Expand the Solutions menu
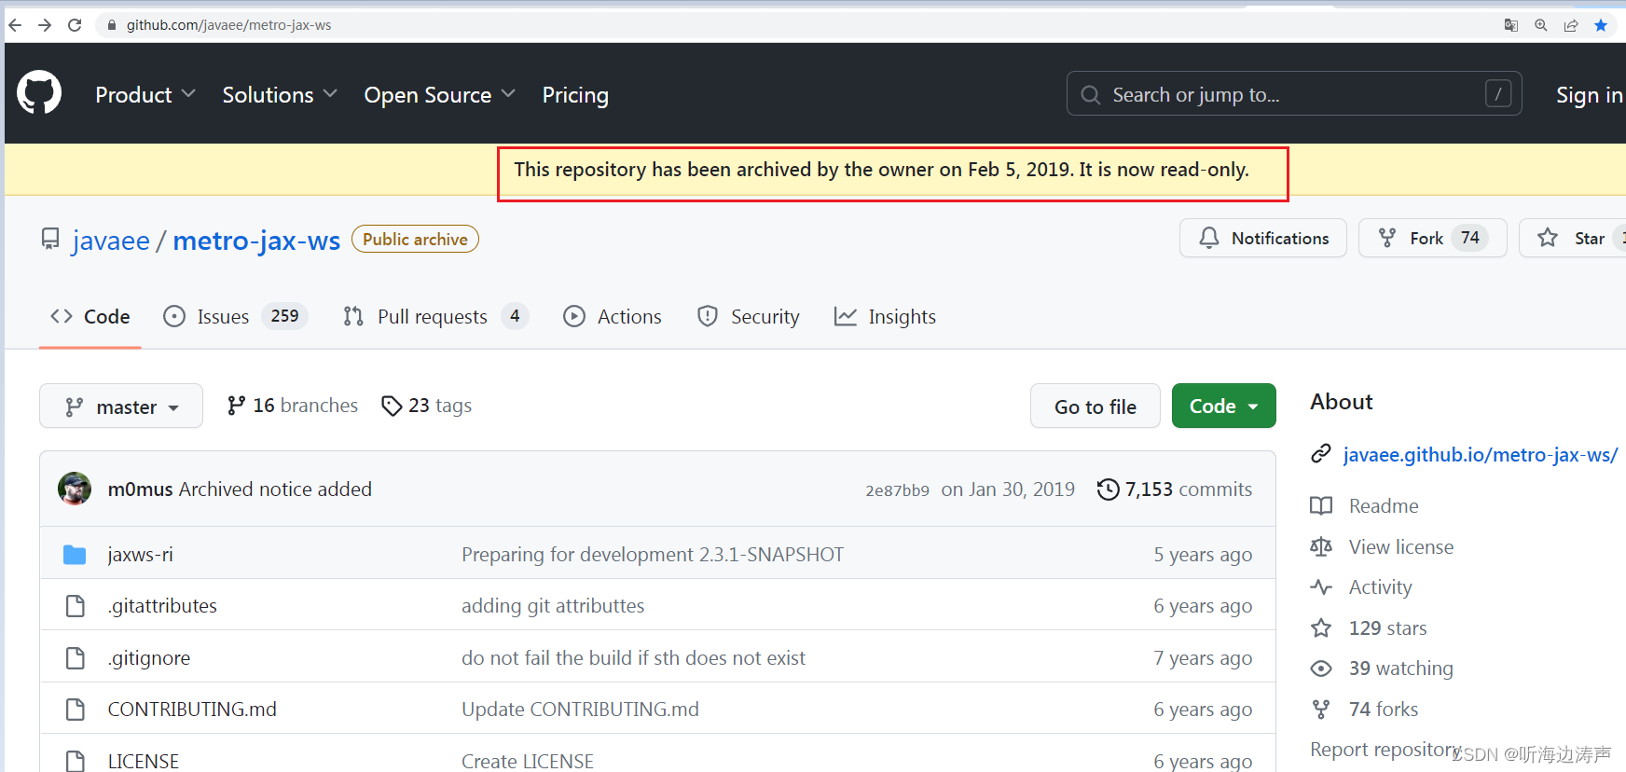The width and height of the screenshot is (1626, 772). tap(280, 94)
